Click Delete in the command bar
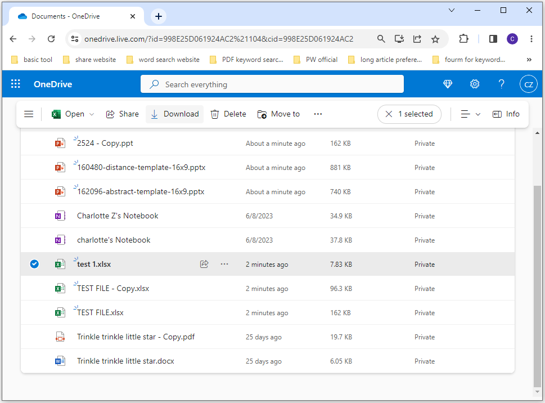This screenshot has width=545, height=403. pos(228,114)
